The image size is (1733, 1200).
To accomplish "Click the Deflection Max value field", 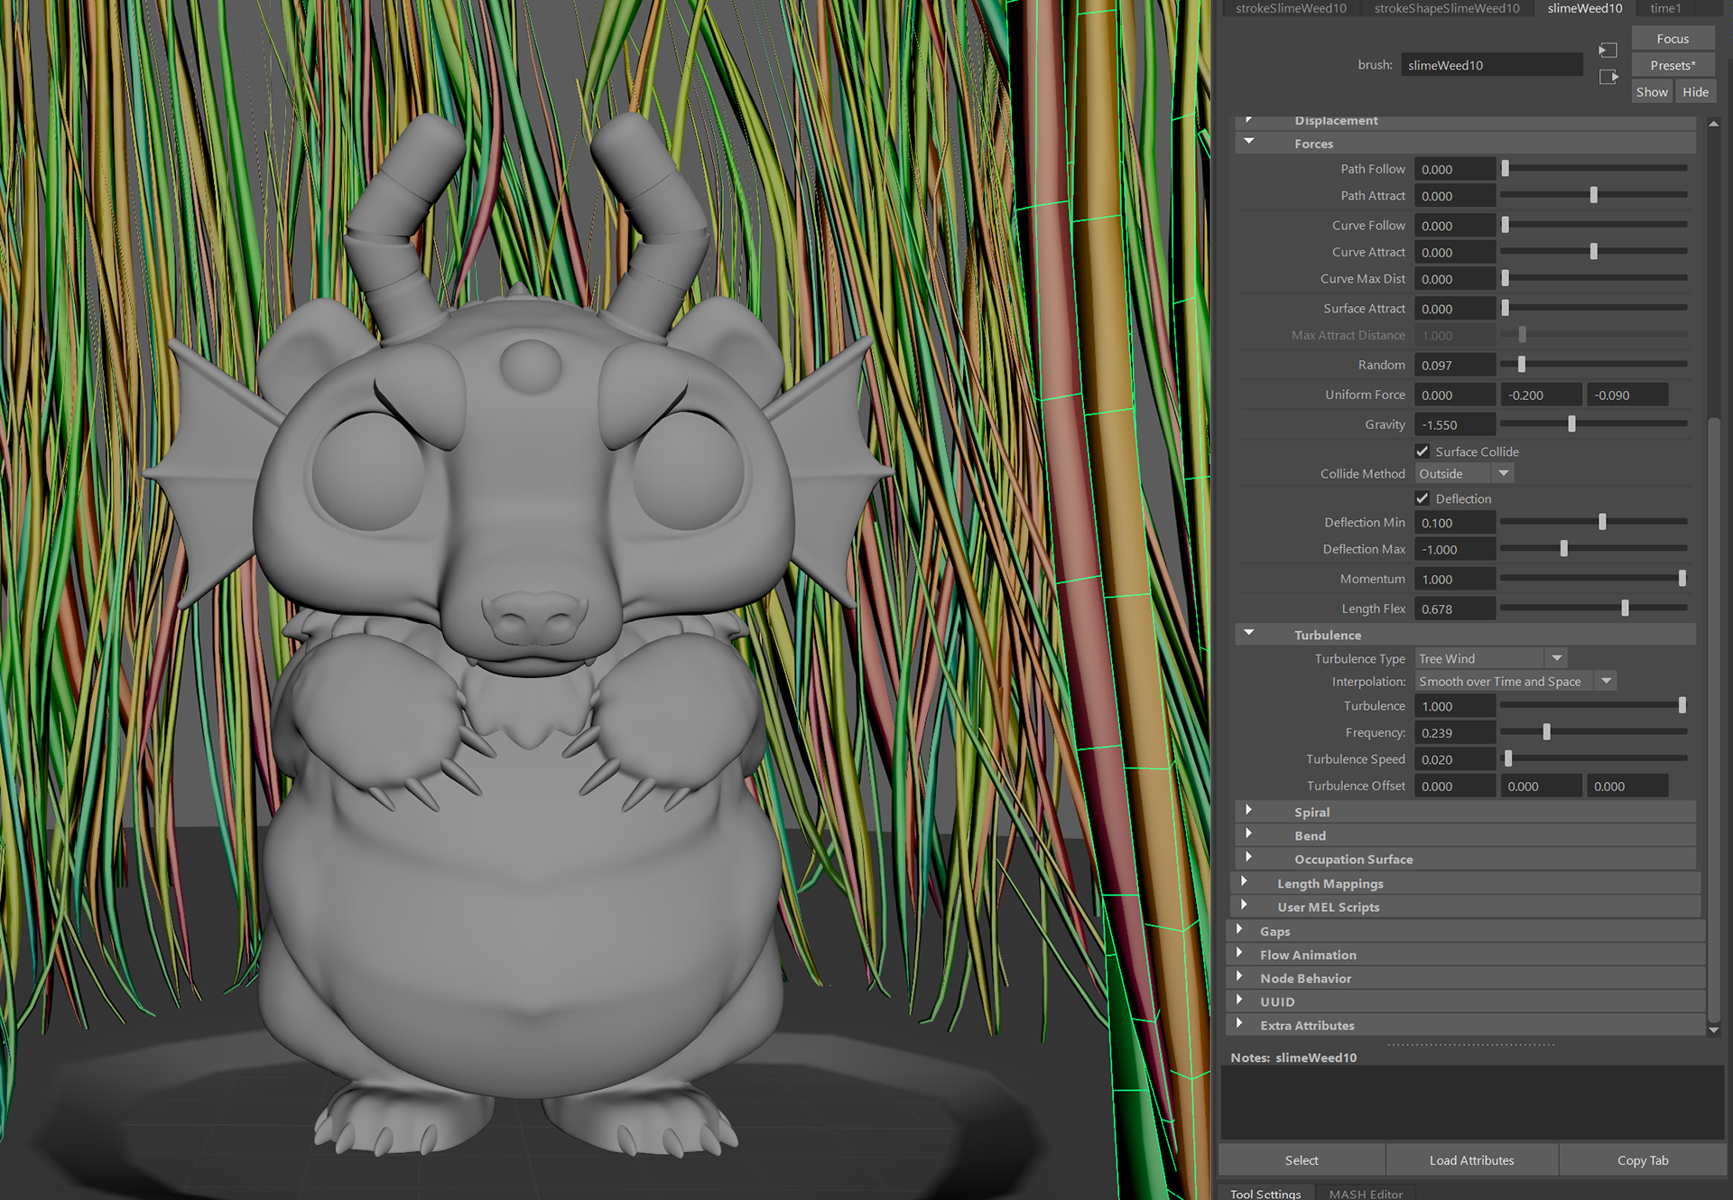I will tap(1455, 549).
